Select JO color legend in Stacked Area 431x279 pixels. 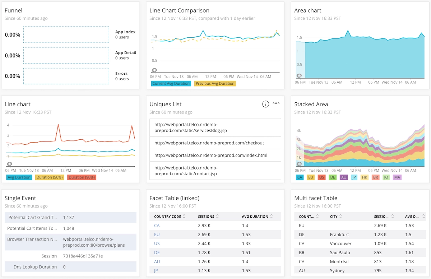pyautogui.click(x=386, y=177)
